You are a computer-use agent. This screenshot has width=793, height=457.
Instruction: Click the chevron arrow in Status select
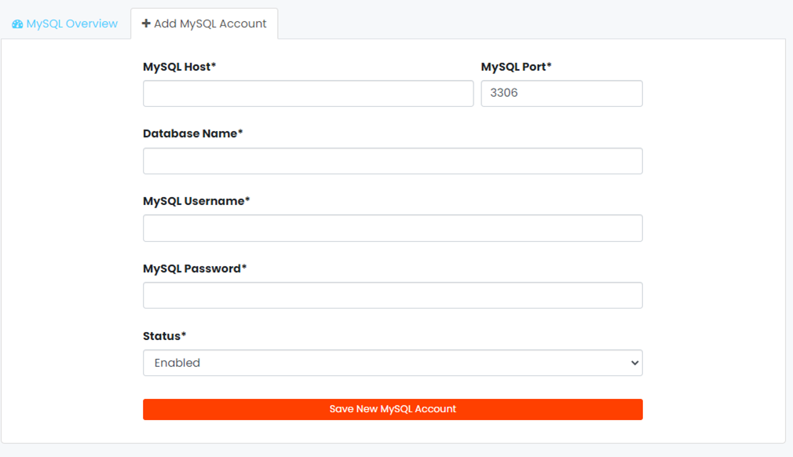coord(634,363)
